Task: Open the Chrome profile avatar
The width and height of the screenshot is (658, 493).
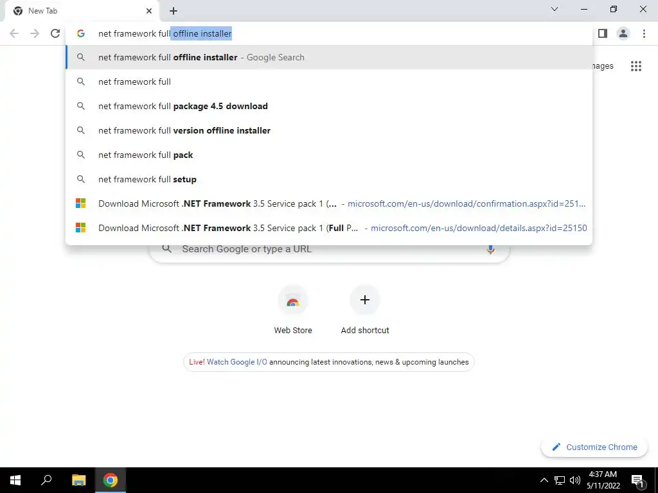Action: (623, 33)
